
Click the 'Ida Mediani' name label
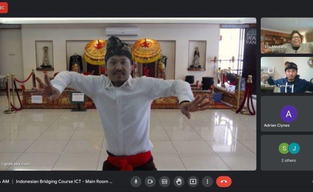(275, 47)
